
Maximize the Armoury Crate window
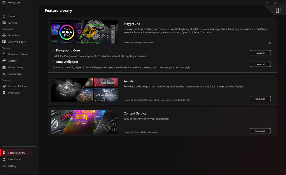275,3
